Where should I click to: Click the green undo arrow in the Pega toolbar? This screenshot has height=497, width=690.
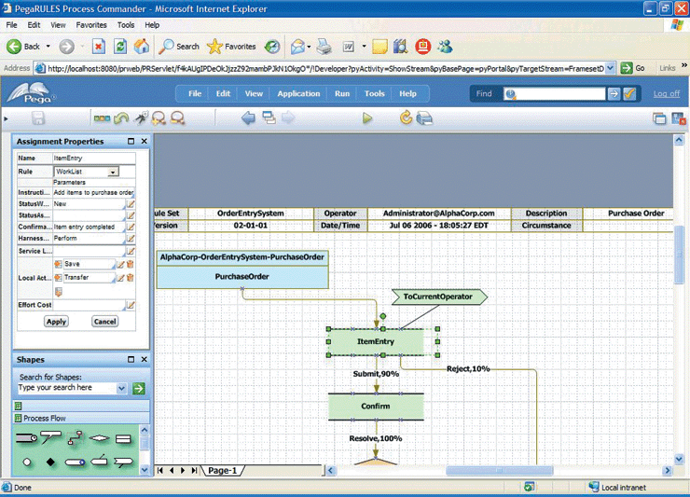121,118
